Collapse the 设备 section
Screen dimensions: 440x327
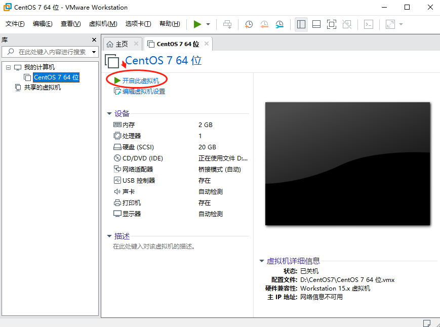coord(109,113)
